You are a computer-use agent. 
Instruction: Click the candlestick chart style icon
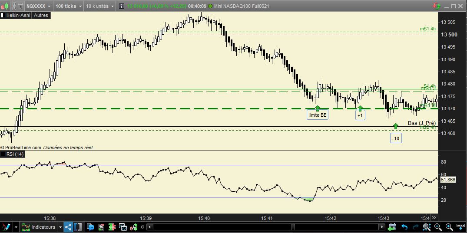click(5, 6)
